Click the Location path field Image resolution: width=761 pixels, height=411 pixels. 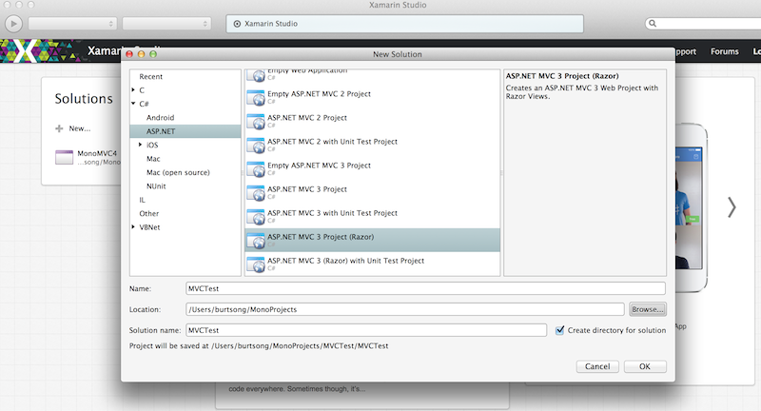pos(405,309)
